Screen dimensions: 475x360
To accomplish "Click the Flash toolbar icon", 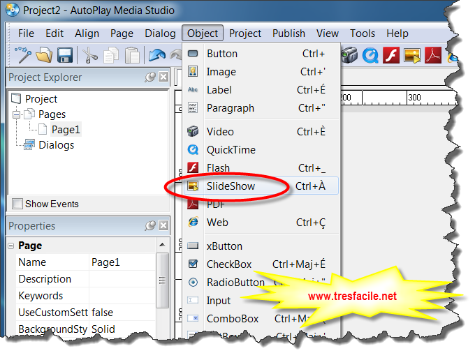I will point(391,55).
